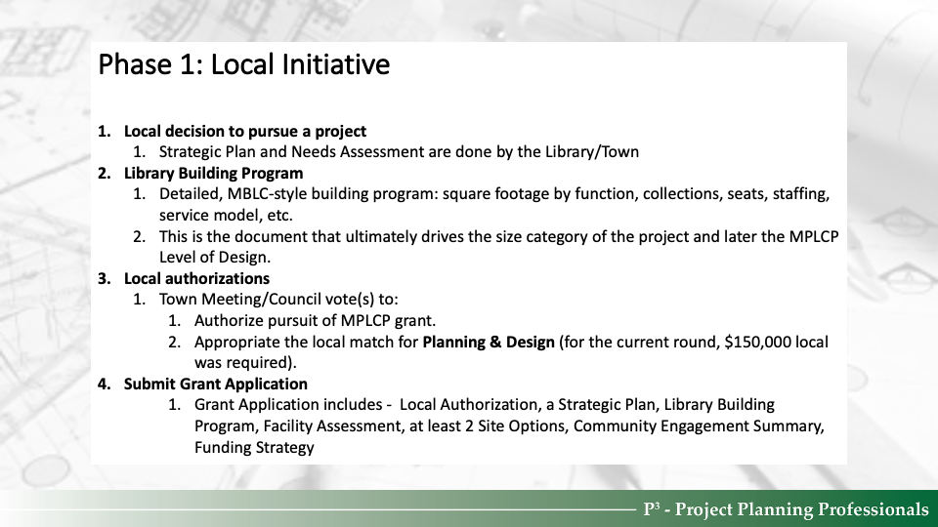
Task: Select the Library Building Program heading
Action: click(213, 174)
